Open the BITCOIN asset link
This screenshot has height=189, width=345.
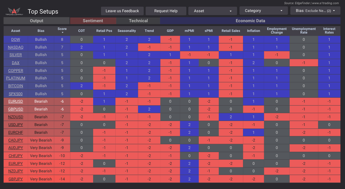click(x=16, y=86)
